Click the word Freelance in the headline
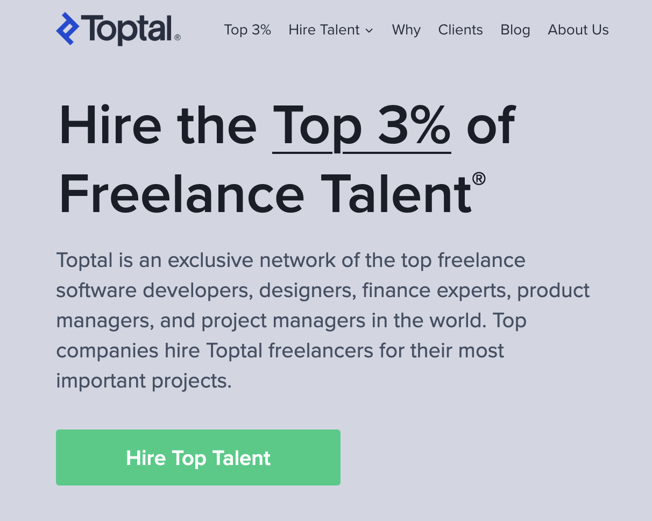 pyautogui.click(x=182, y=194)
